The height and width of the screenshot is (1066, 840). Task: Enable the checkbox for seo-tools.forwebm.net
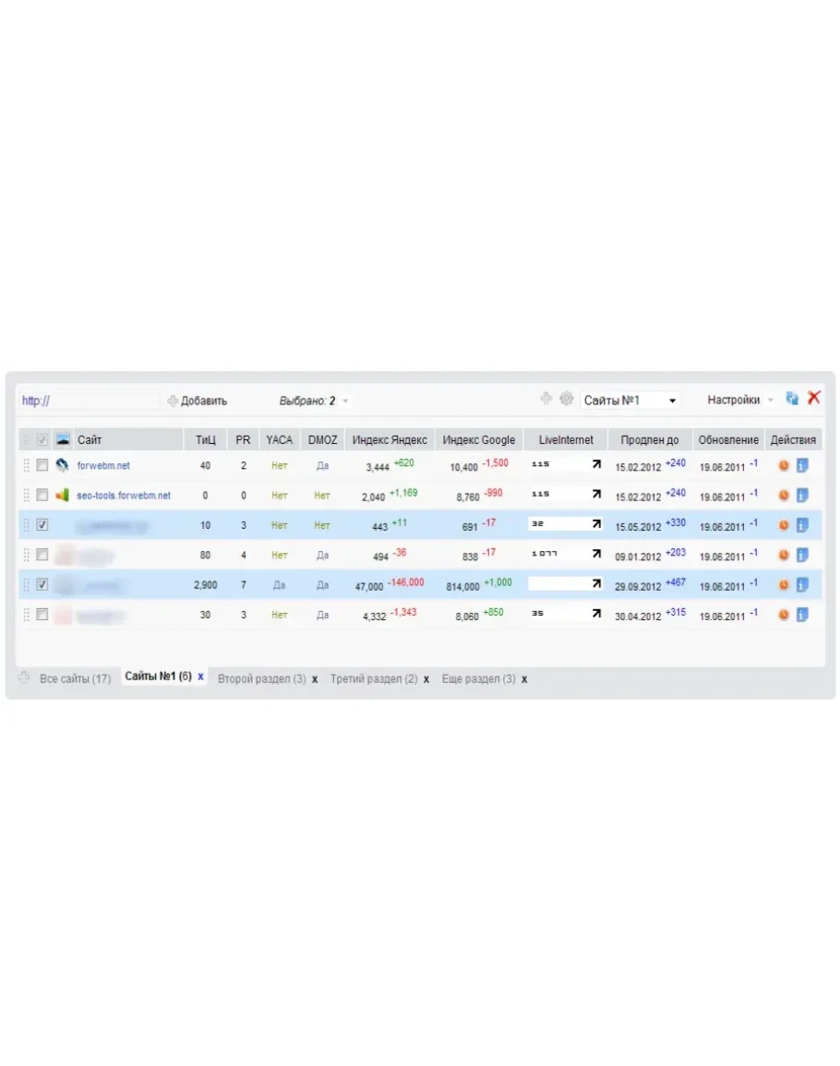(x=42, y=495)
